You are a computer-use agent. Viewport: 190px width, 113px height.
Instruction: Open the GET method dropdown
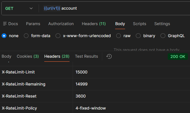click(19, 8)
